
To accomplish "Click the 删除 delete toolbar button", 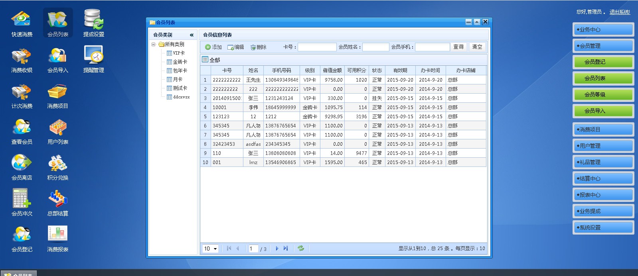I will (x=258, y=47).
